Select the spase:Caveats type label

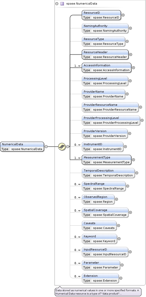click(x=104, y=228)
